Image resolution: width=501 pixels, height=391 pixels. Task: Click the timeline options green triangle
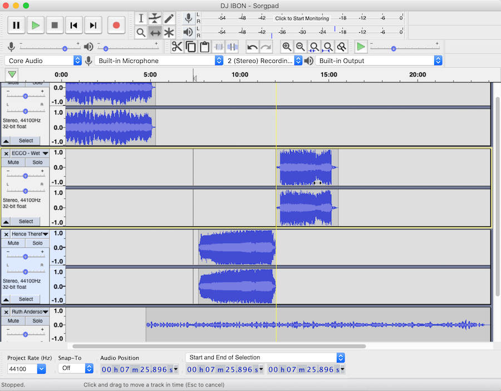pos(12,75)
